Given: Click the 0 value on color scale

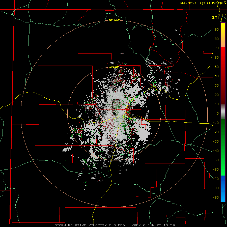Looking at the screenshot, I should pyautogui.click(x=218, y=113).
